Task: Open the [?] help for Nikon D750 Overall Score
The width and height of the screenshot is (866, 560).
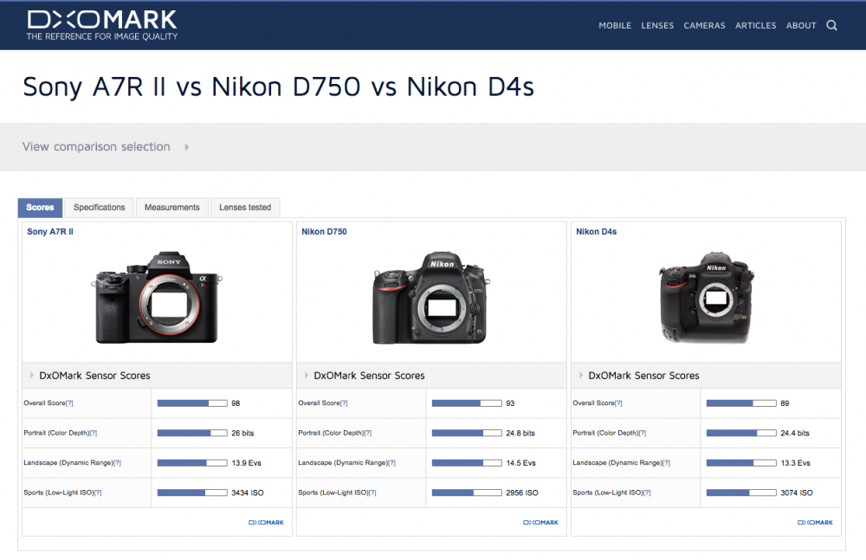Action: [x=344, y=403]
